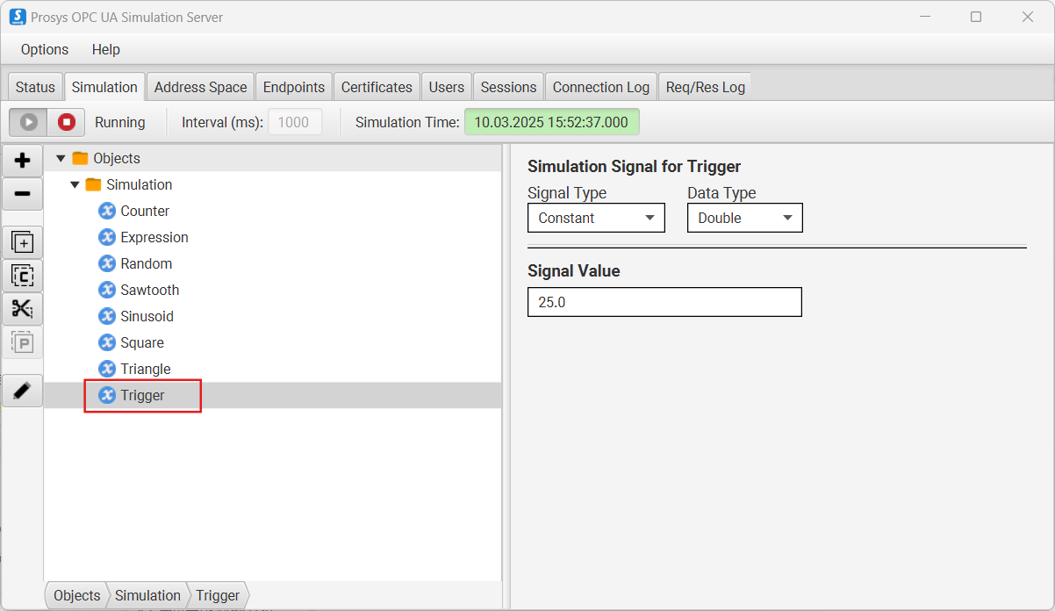
Task: Go to the Certificates tab
Action: pyautogui.click(x=377, y=87)
